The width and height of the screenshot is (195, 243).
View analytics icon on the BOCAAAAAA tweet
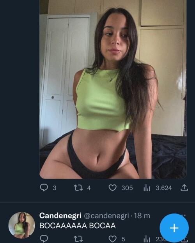tap(147, 239)
